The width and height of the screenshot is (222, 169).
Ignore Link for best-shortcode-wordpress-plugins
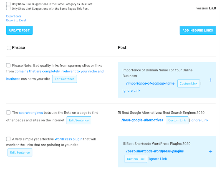click(158, 159)
